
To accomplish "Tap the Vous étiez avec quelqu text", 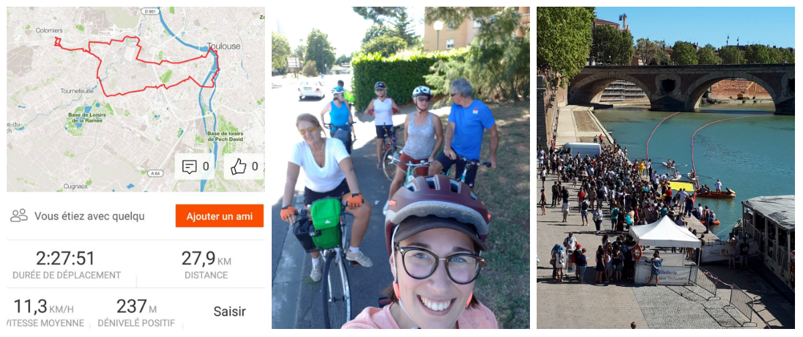I will pyautogui.click(x=89, y=216).
